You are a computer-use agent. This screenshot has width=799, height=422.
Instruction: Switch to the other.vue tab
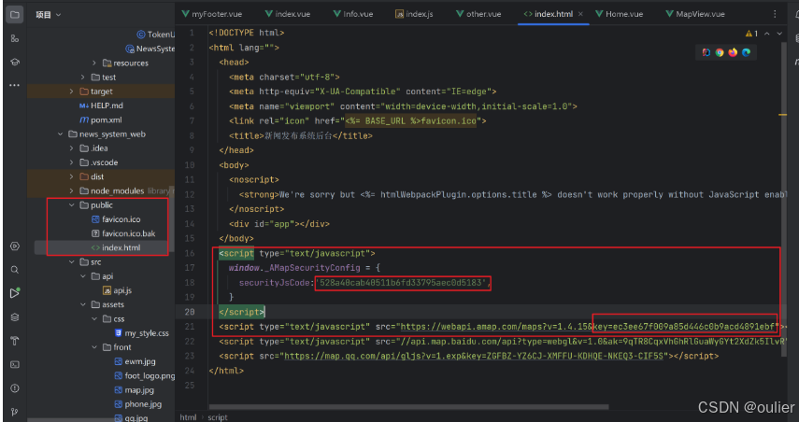click(x=478, y=14)
